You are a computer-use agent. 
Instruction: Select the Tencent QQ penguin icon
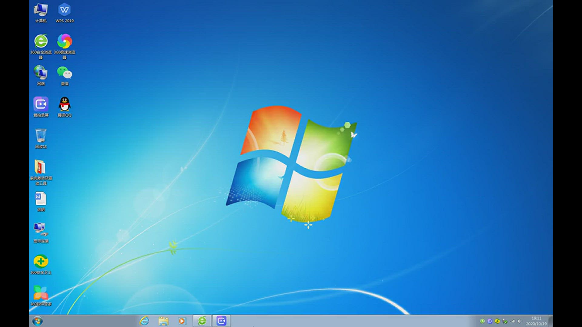click(x=65, y=105)
